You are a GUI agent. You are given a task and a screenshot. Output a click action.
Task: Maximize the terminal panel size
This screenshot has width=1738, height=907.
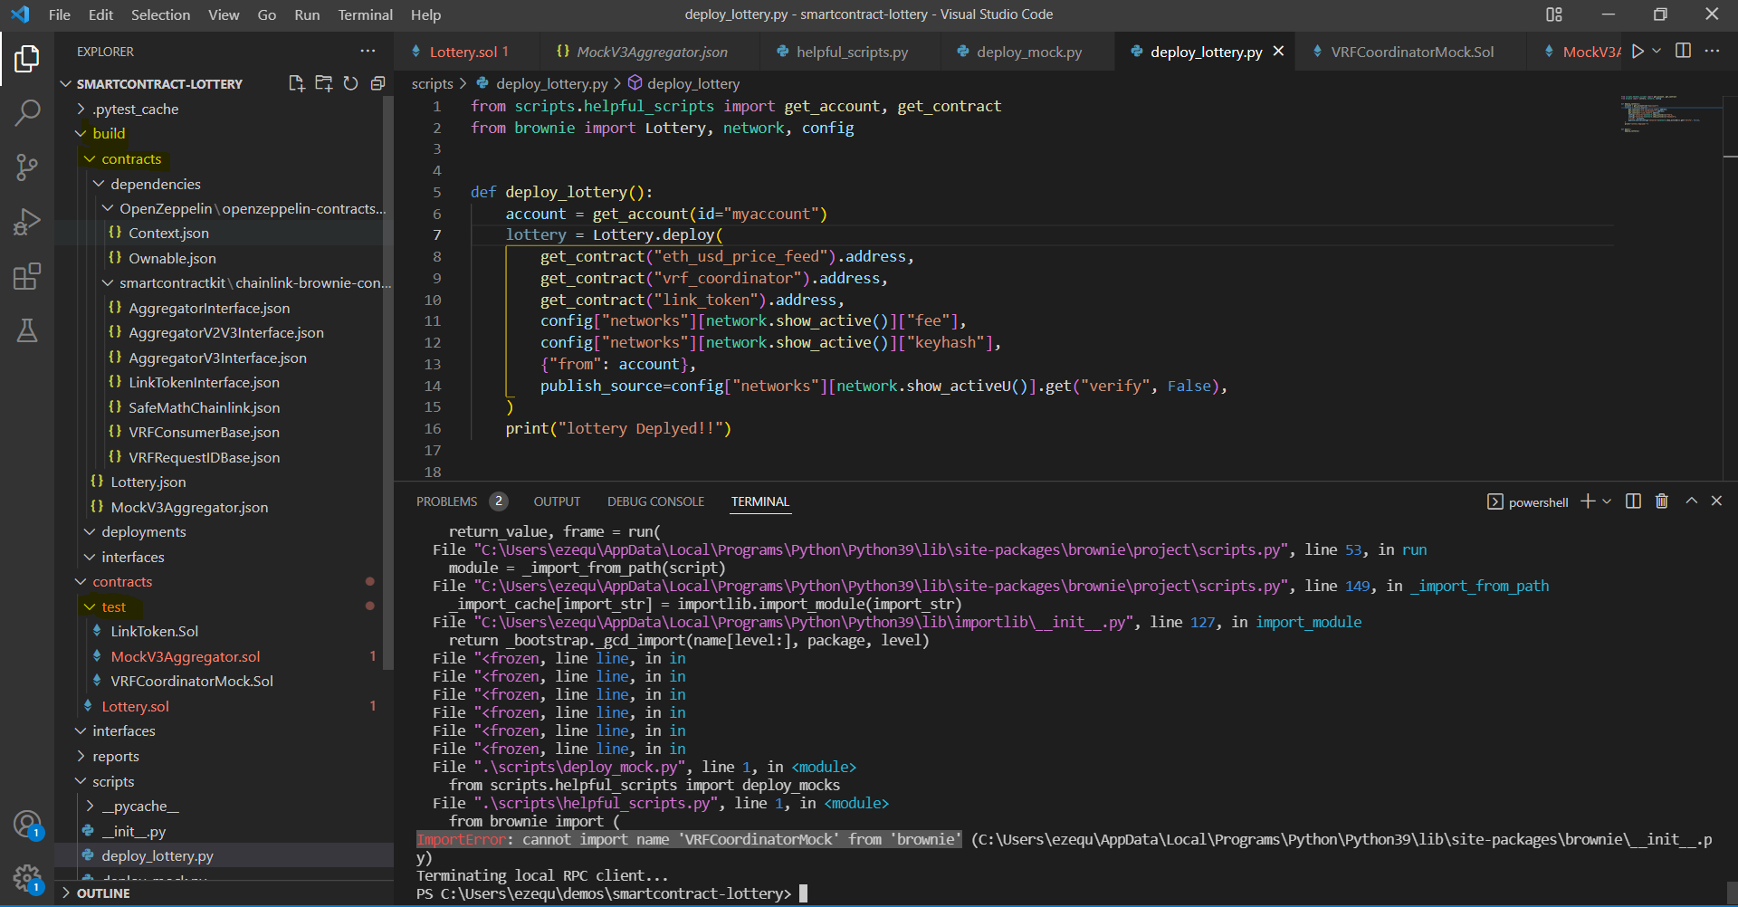tap(1691, 501)
